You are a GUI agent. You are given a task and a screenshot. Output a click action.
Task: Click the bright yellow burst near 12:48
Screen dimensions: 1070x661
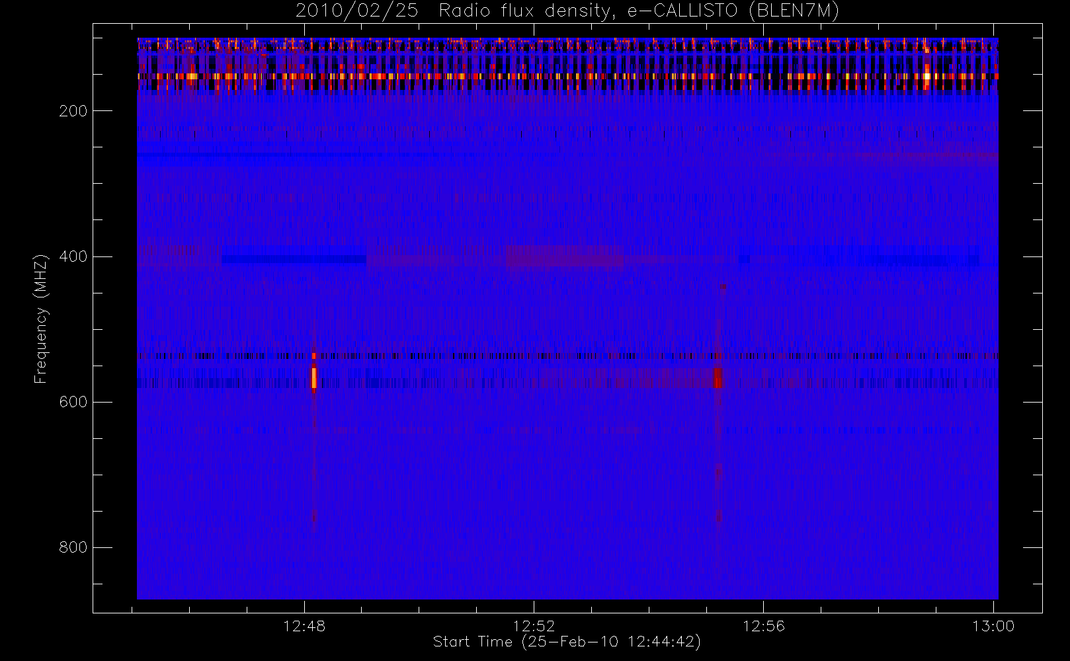[x=314, y=377]
